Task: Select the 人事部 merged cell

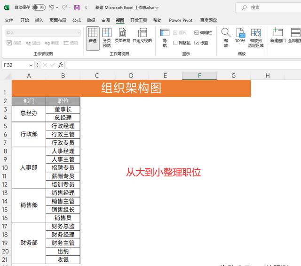Action: [x=29, y=168]
